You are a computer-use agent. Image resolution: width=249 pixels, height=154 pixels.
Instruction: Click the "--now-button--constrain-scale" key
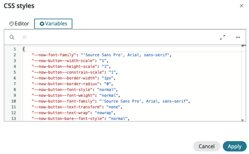coord(68,72)
